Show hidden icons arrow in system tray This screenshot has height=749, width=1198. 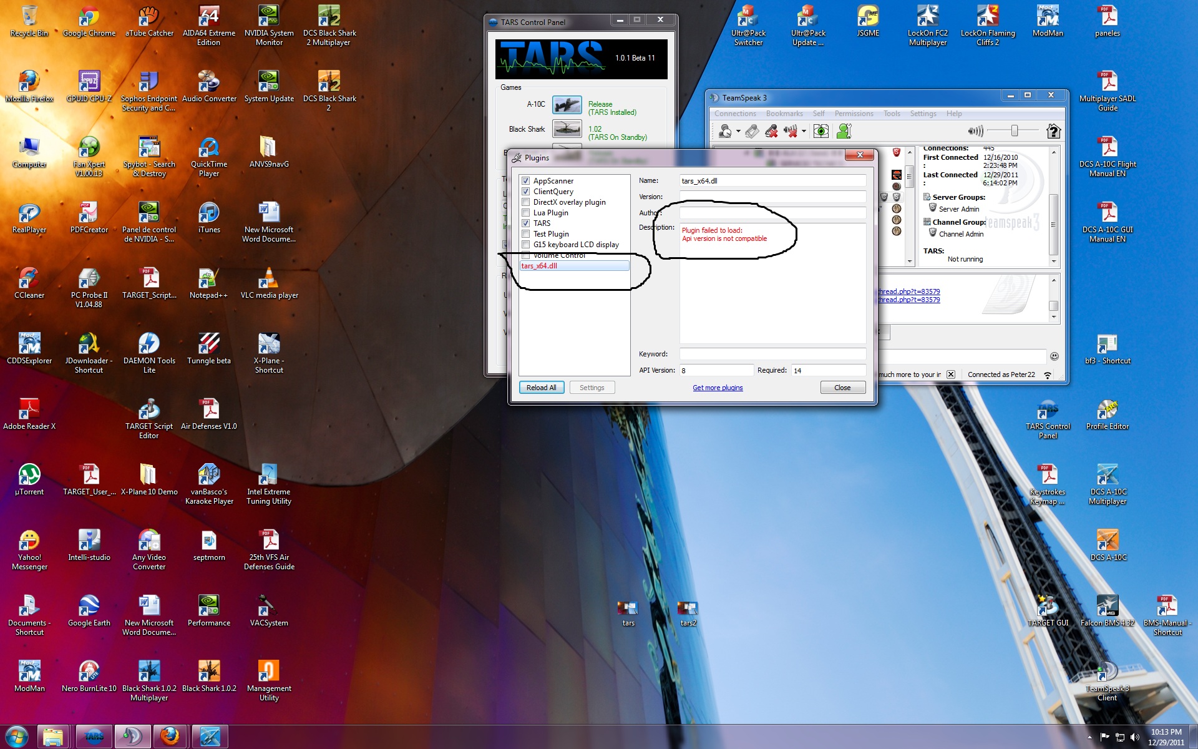tap(1090, 737)
